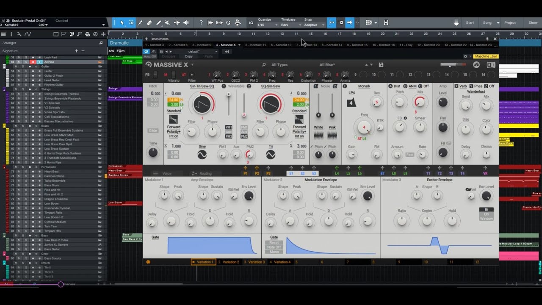Select the Paint tool
The image size is (542, 305).
pos(159,23)
